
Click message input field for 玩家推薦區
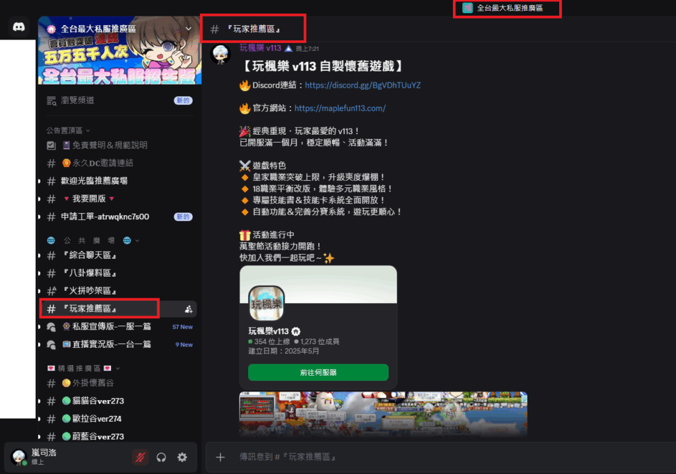[440, 457]
